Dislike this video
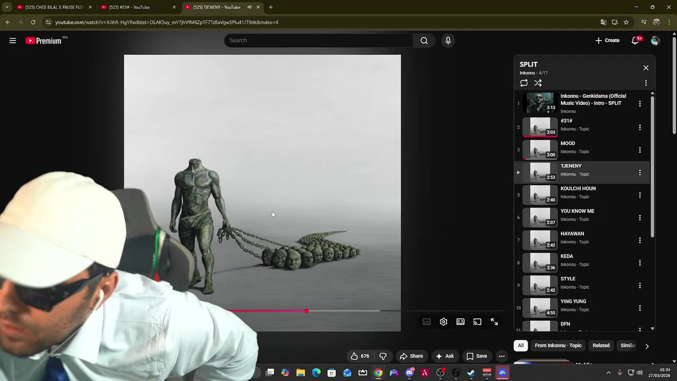677x381 pixels. (x=383, y=356)
